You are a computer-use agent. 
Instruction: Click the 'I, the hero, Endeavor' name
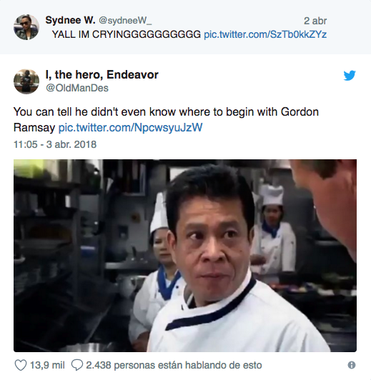tap(102, 74)
